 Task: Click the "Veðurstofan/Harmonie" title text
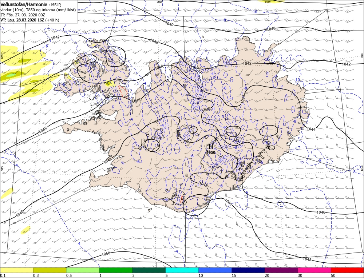coord(25,4)
